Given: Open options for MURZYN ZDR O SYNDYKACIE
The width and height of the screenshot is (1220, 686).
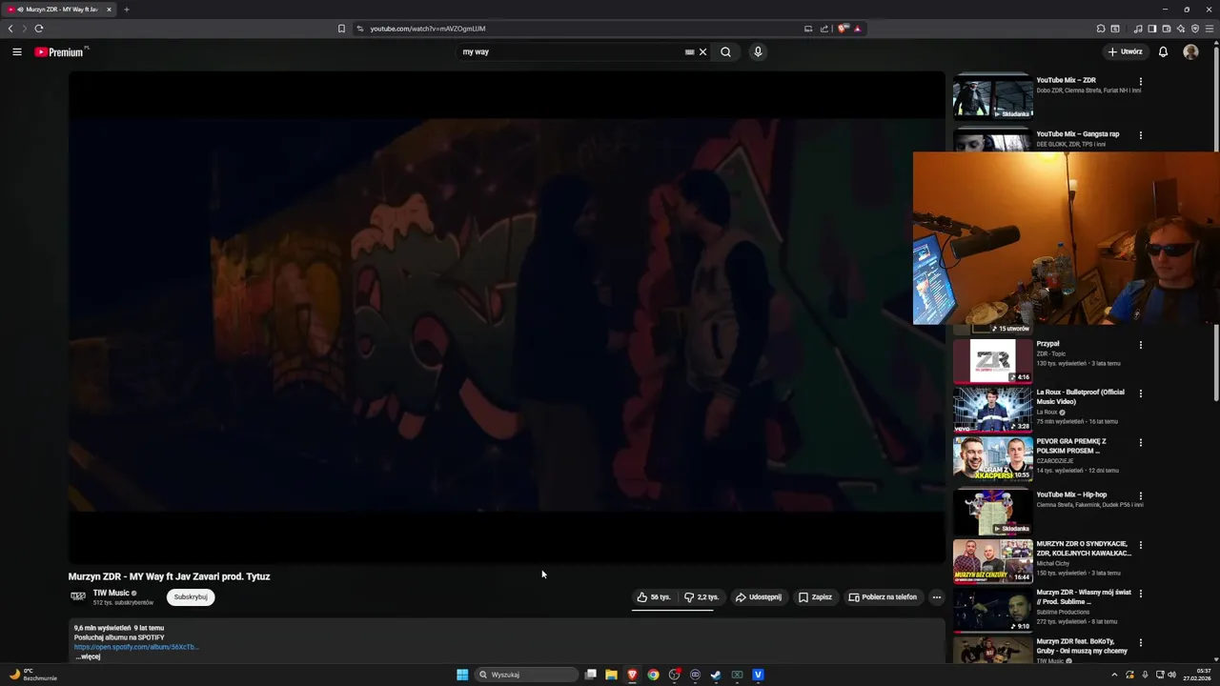Looking at the screenshot, I should [1141, 546].
